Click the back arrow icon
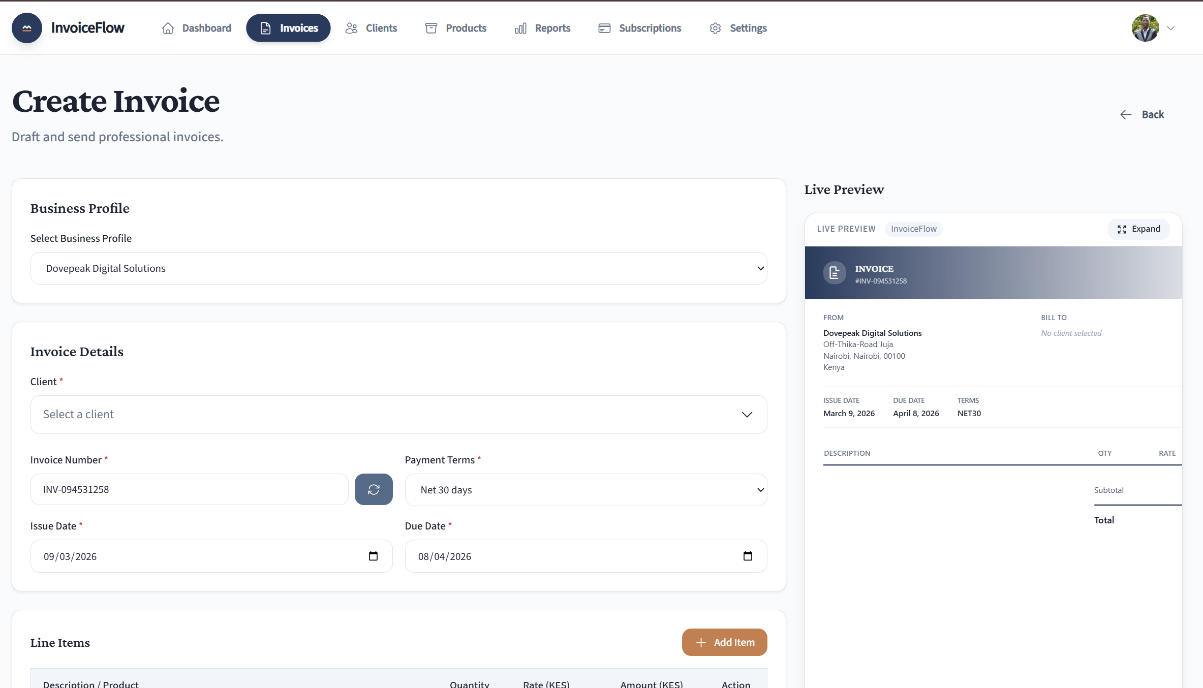Screen dimensions: 1203x688 [1126, 115]
